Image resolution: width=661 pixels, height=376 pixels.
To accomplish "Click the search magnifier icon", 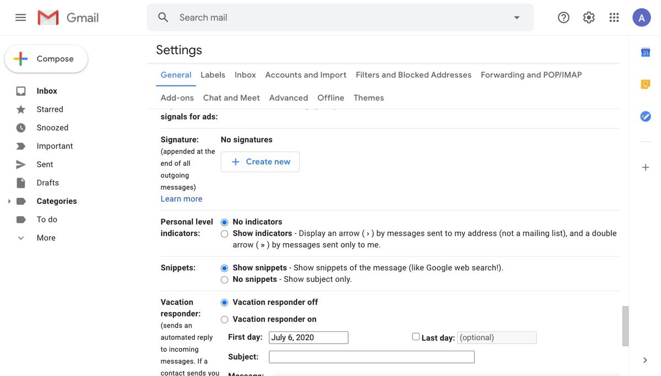I will click(x=163, y=18).
